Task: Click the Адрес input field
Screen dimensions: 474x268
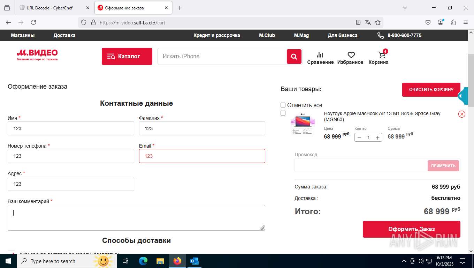Action: [71, 184]
